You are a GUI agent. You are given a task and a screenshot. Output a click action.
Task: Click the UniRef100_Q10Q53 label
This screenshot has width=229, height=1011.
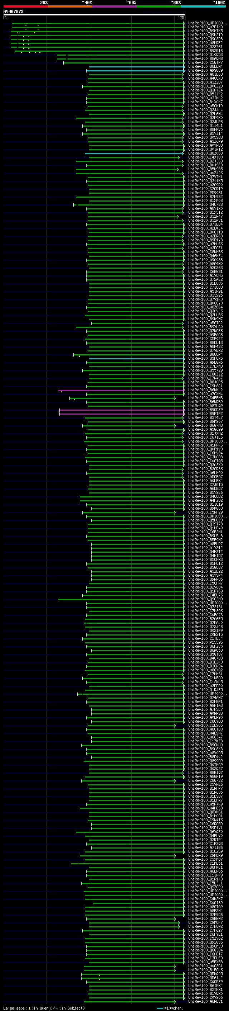tap(205, 55)
